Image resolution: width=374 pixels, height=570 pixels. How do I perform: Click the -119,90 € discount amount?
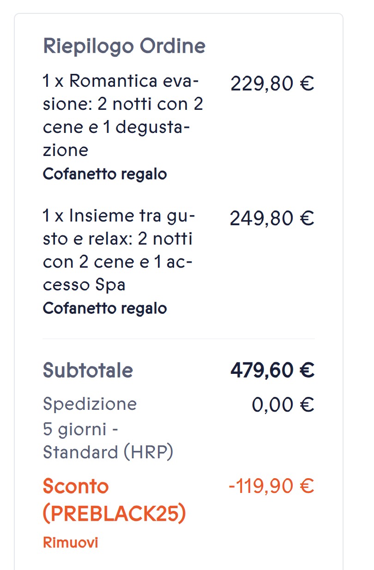[271, 486]
